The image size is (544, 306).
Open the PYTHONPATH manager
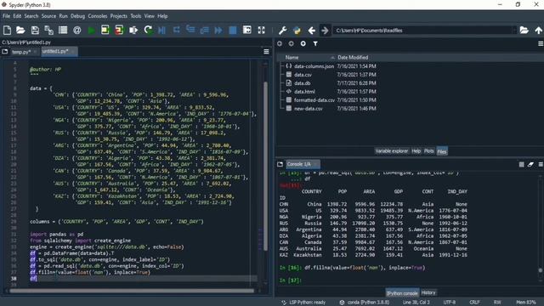pyautogui.click(x=297, y=31)
